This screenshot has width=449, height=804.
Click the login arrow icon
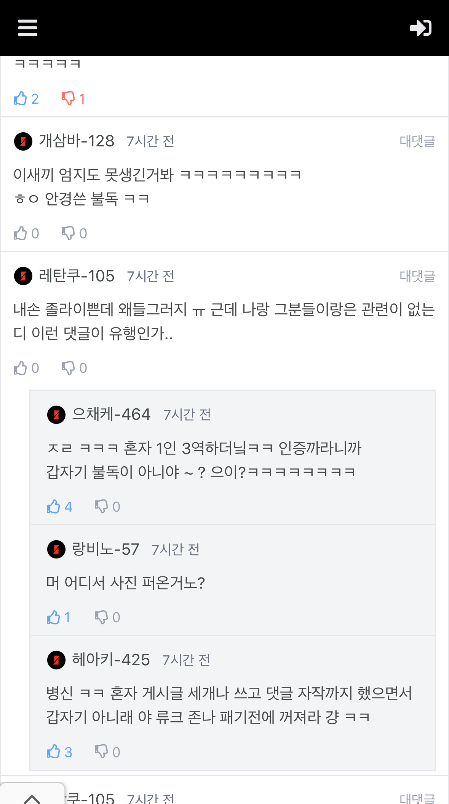click(420, 28)
